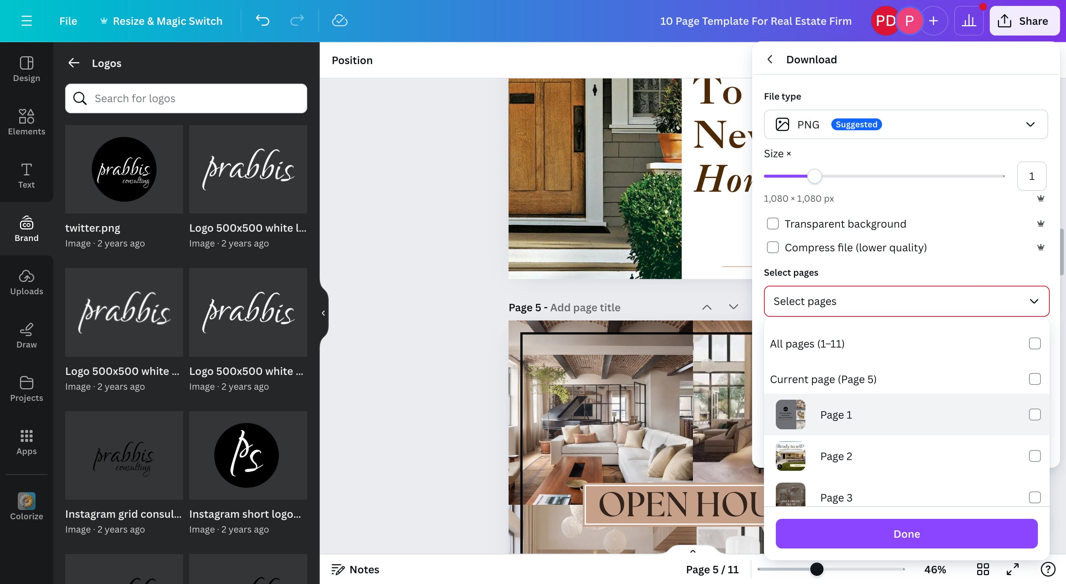Launch the Colorize app

(x=27, y=506)
